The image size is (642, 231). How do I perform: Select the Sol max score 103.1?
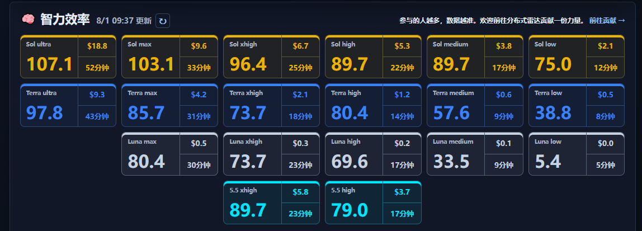(x=151, y=64)
